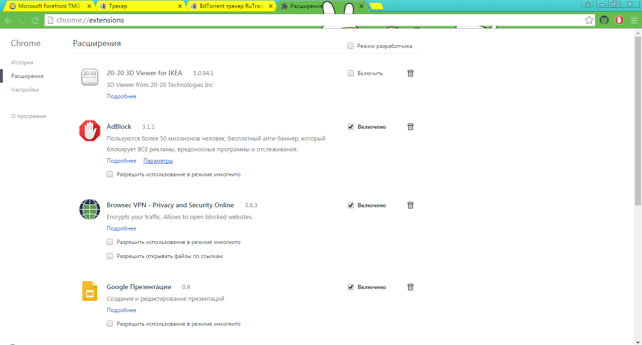This screenshot has width=642, height=345.
Task: Close the Microsoft Forefront TMG tab
Action: 88,7
